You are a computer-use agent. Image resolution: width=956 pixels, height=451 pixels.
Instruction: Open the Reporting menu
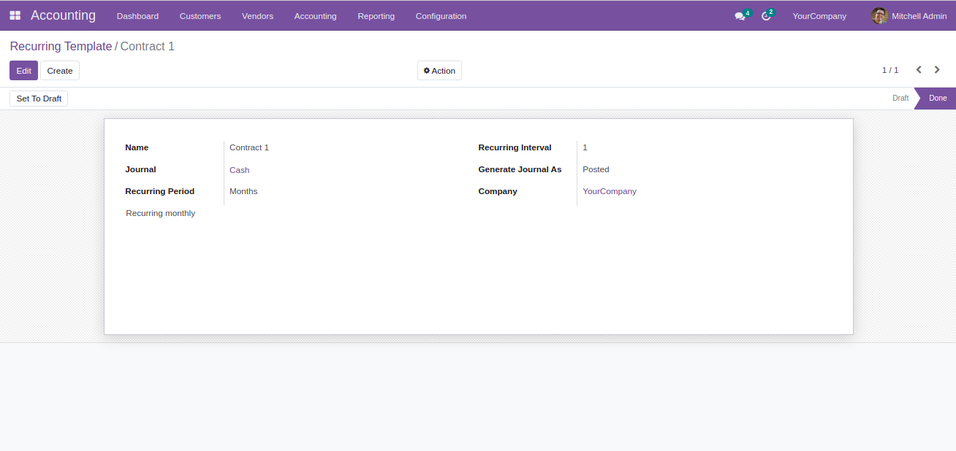click(x=376, y=16)
